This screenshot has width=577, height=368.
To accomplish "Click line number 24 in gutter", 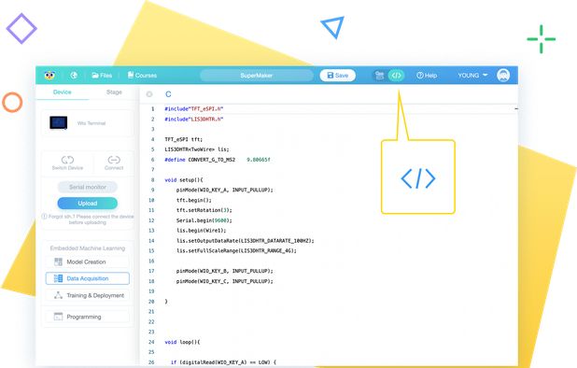I will click(x=151, y=342).
